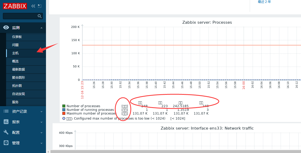
Task: Open 主机 menu item
Action: [26, 53]
